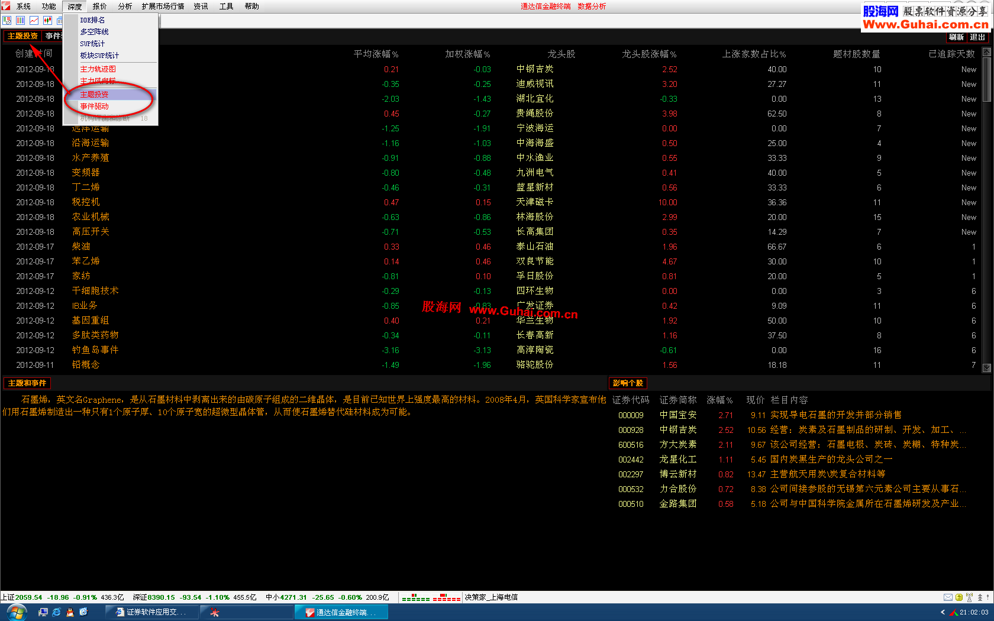
Task: Select the 干细胞技术 theme row
Action: pos(491,291)
